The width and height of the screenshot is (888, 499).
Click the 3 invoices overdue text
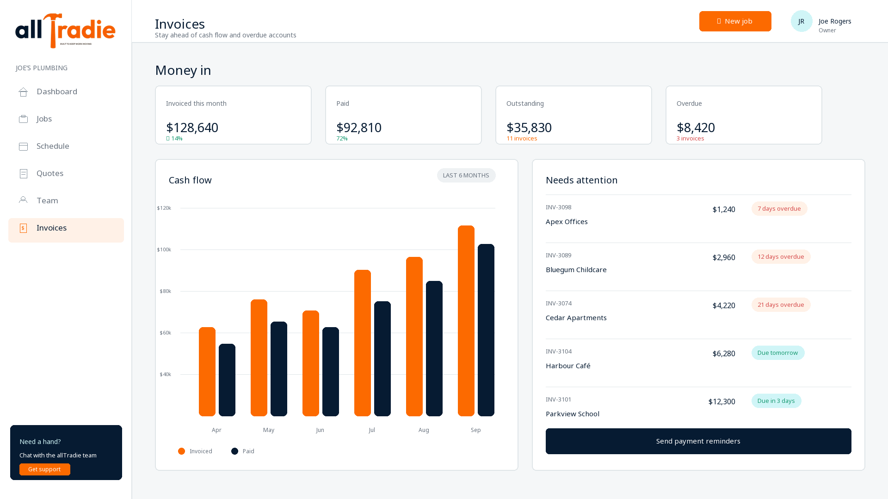(x=690, y=139)
